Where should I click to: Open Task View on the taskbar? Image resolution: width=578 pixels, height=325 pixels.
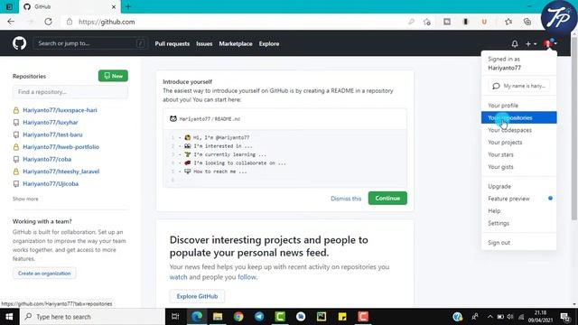click(x=175, y=317)
